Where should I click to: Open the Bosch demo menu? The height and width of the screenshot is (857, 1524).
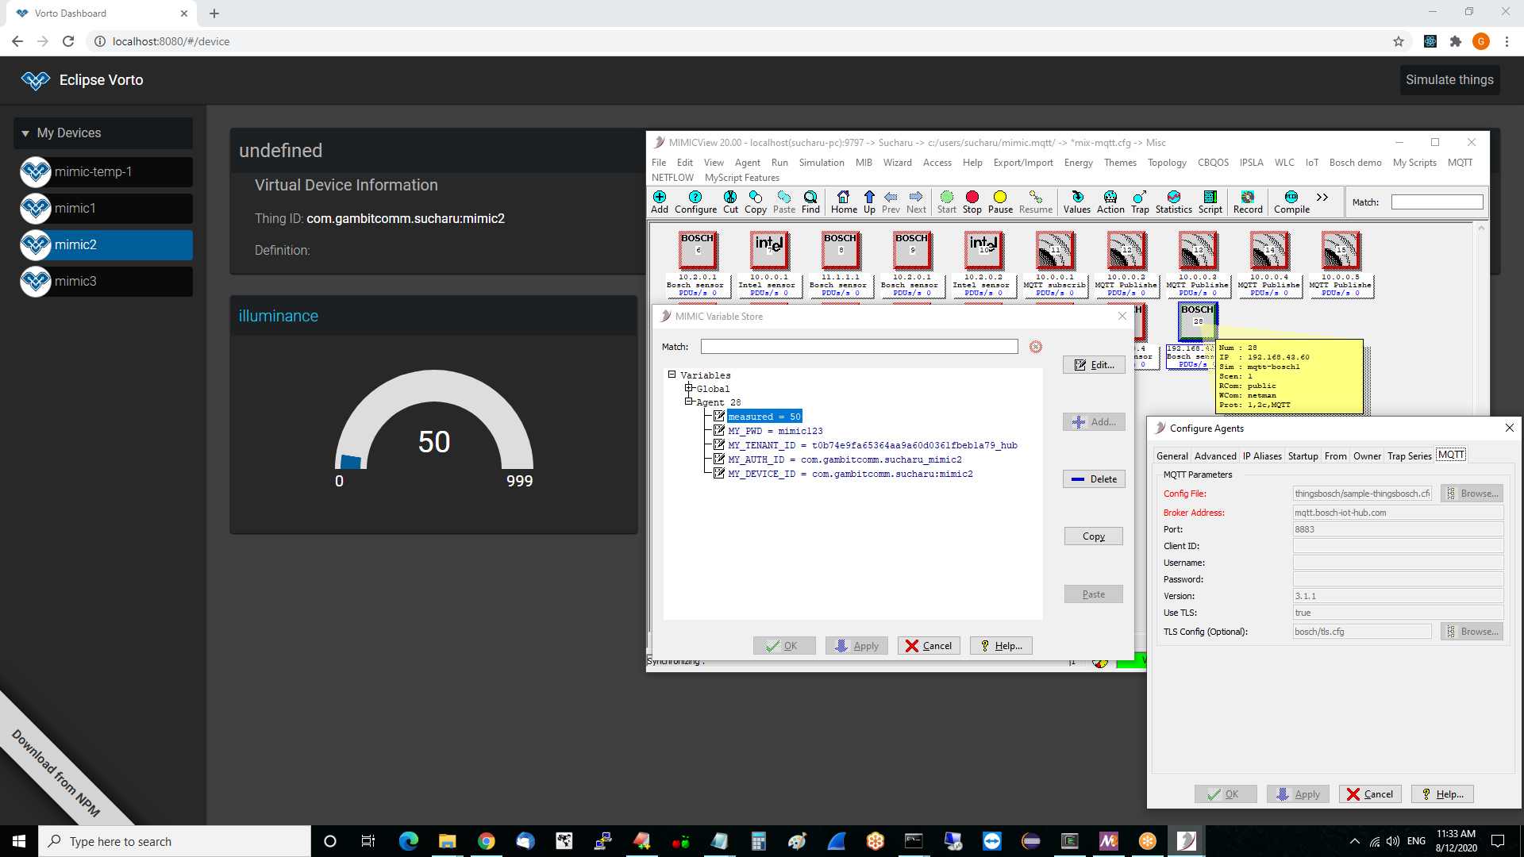(x=1355, y=163)
